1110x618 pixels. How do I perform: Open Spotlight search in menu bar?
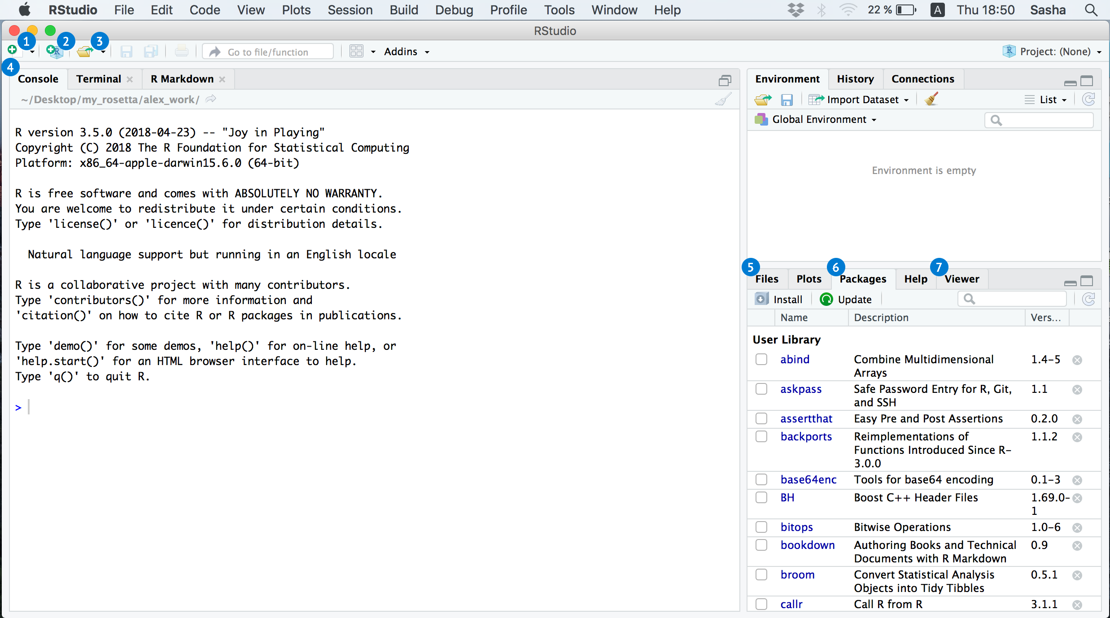[x=1091, y=10]
